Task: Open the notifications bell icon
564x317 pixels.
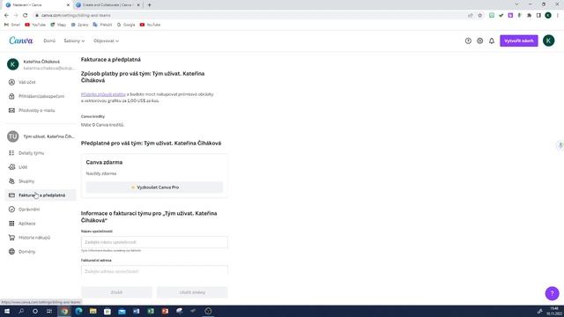Action: tap(492, 41)
